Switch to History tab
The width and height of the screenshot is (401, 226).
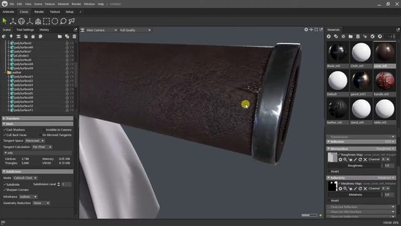44,30
